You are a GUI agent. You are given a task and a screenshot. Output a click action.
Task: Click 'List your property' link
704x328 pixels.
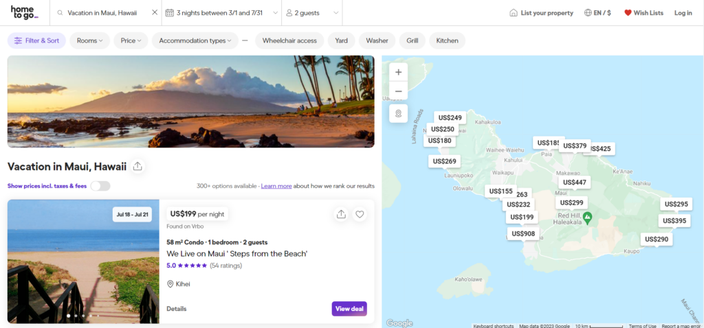[542, 13]
